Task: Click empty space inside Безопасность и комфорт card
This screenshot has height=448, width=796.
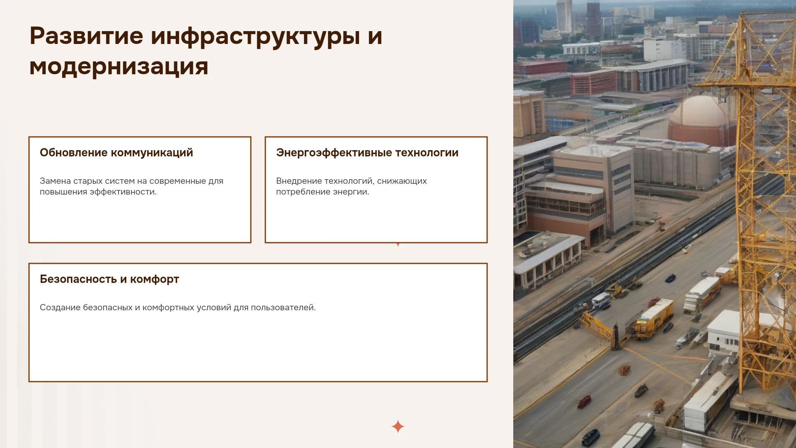Action: coord(258,348)
